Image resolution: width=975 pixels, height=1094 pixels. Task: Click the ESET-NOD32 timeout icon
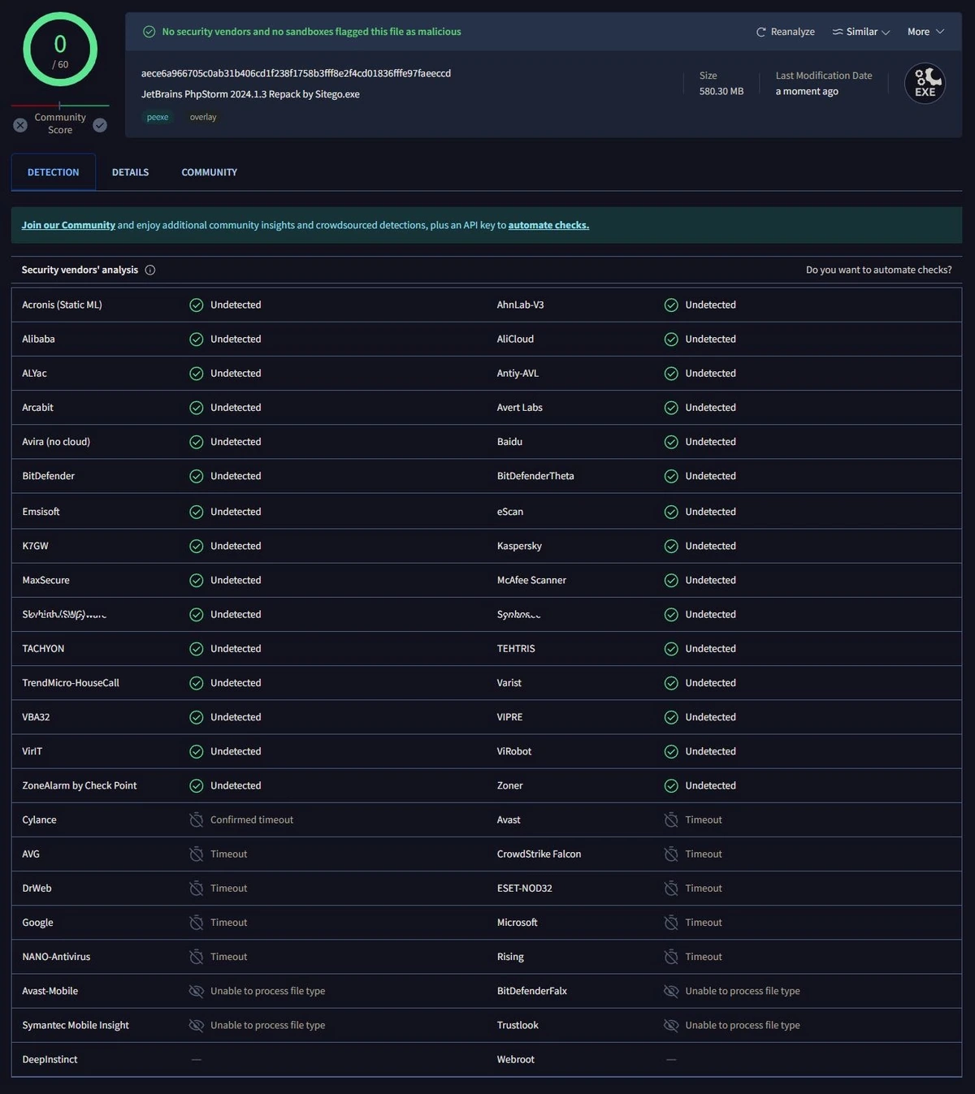pyautogui.click(x=671, y=889)
